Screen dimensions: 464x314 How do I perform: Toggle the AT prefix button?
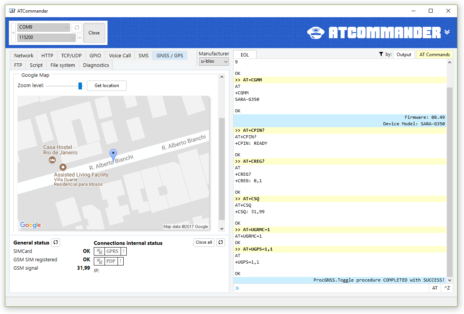coord(435,288)
